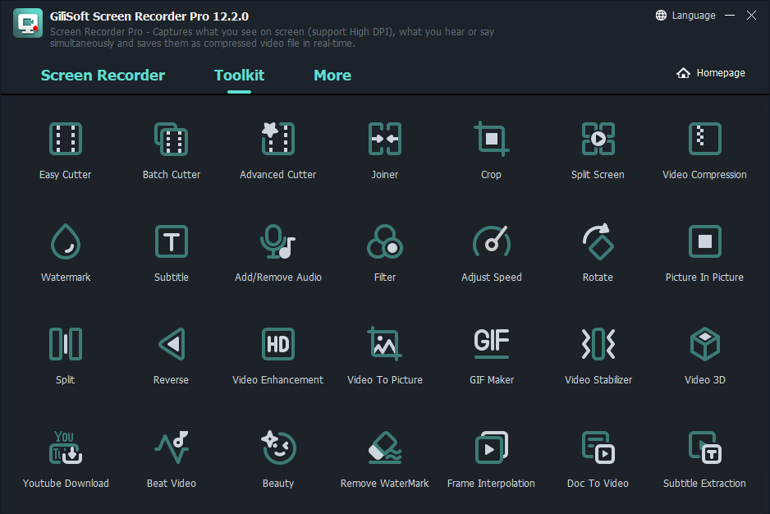
Task: Select the Video 3D tool
Action: coord(704,353)
